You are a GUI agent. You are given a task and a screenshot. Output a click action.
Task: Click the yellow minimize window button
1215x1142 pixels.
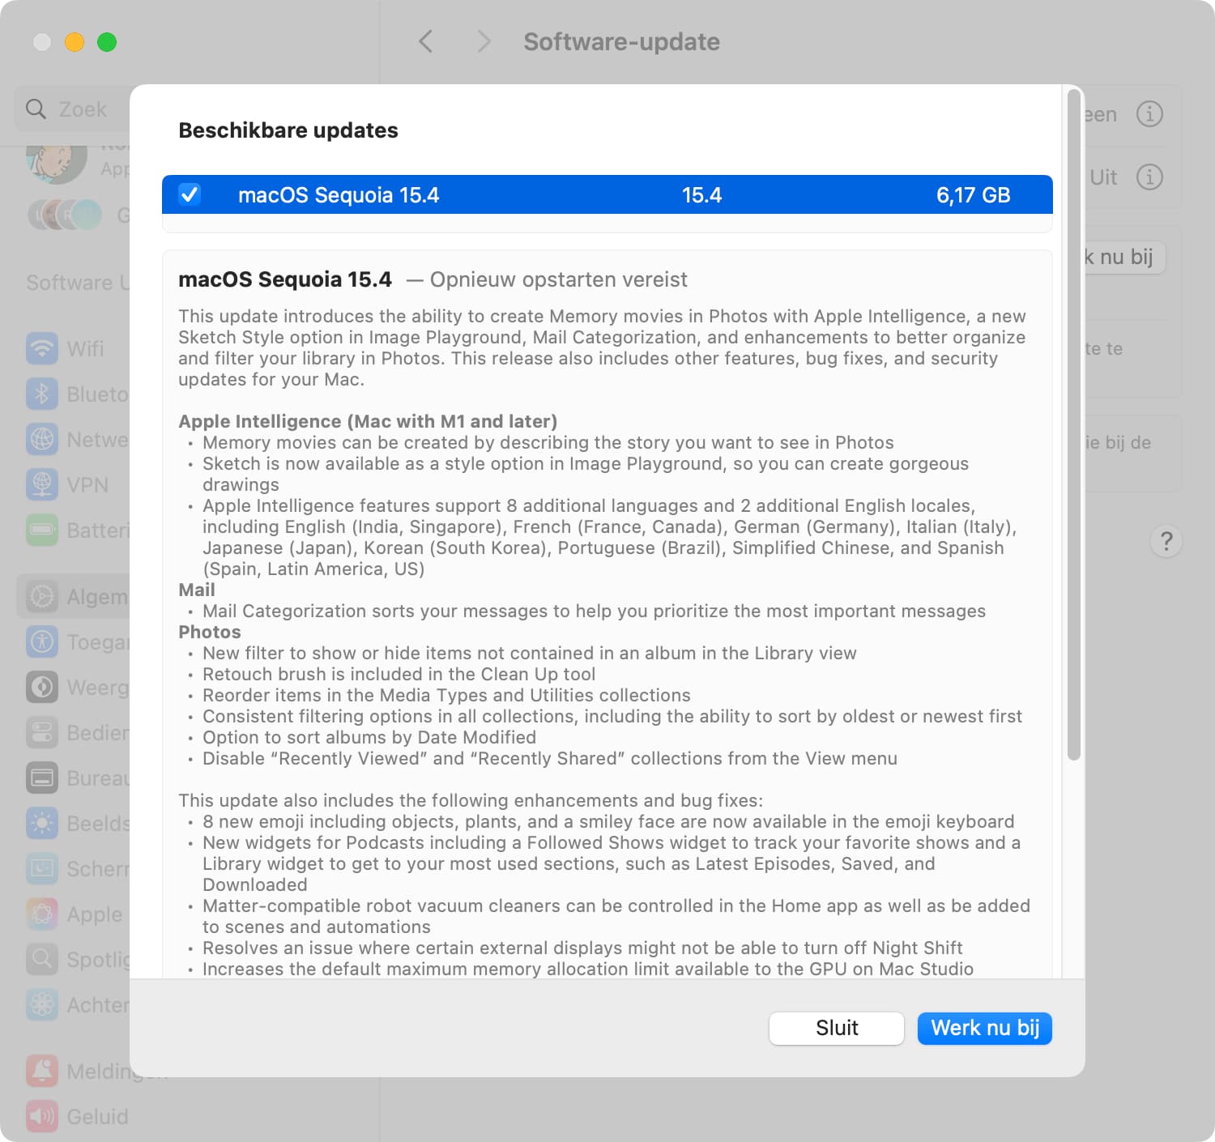[x=75, y=42]
